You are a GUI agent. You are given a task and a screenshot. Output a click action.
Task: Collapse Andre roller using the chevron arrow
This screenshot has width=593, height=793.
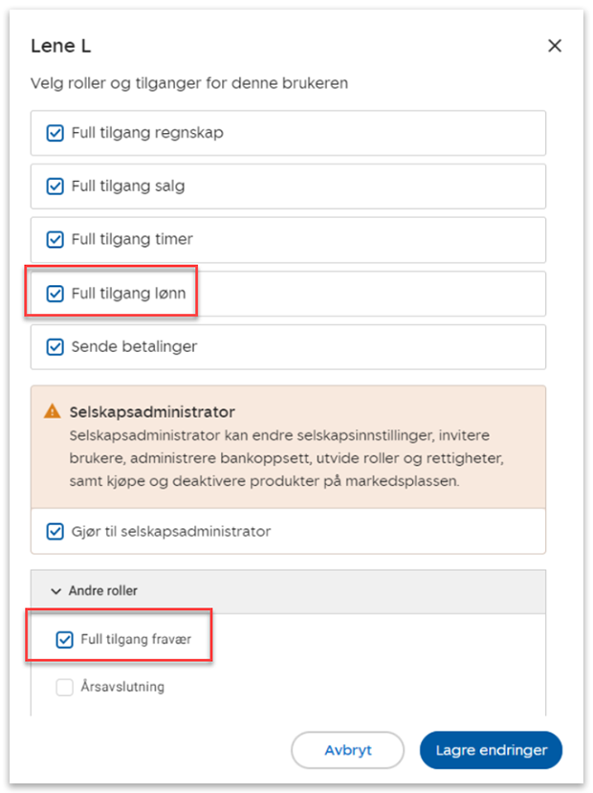55,591
